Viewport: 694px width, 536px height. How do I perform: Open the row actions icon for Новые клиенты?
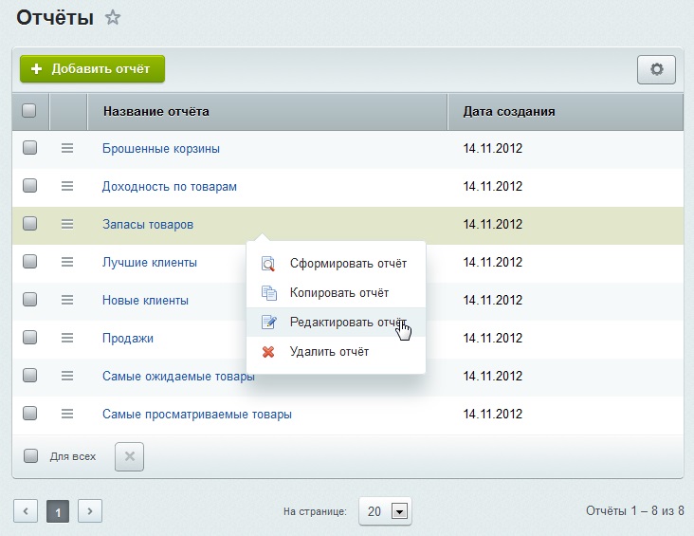[x=67, y=300]
